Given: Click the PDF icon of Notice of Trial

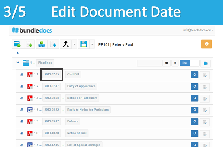Looking at the screenshot, I should [30, 134].
